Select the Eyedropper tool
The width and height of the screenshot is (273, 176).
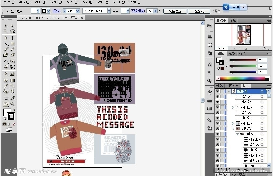pyautogui.click(x=6, y=86)
